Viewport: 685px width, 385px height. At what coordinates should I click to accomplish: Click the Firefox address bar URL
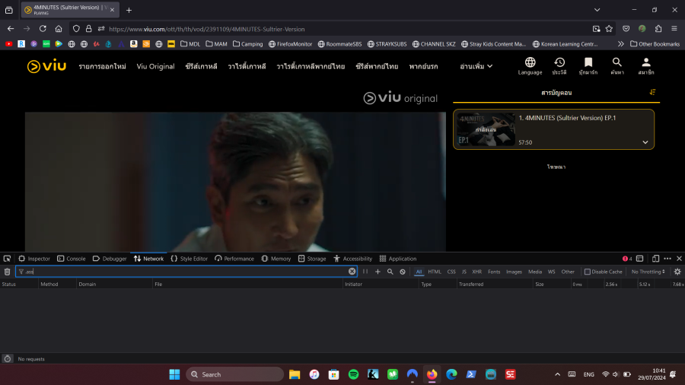[x=206, y=29]
